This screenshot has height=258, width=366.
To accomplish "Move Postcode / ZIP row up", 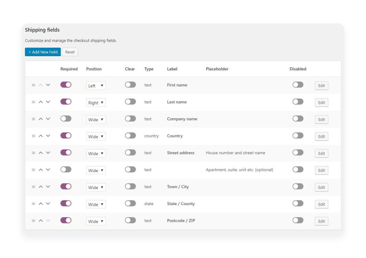I will pos(41,221).
